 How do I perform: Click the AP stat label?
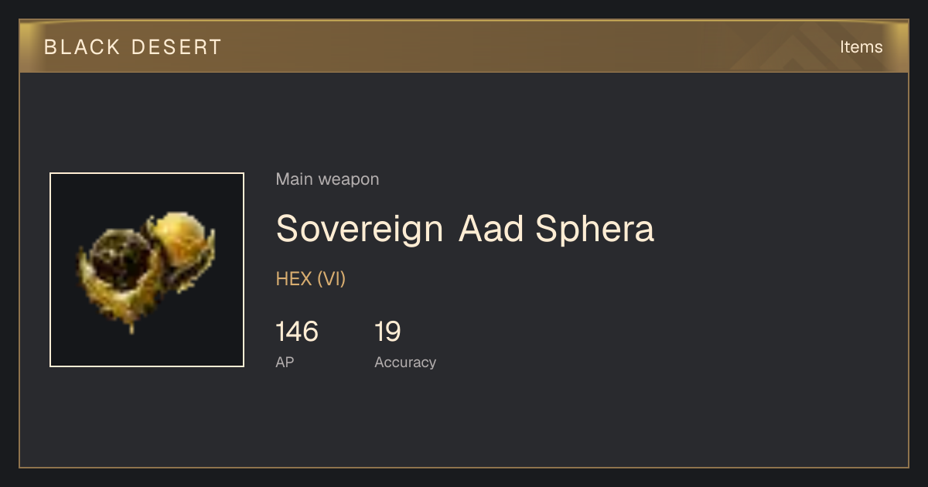coord(285,362)
